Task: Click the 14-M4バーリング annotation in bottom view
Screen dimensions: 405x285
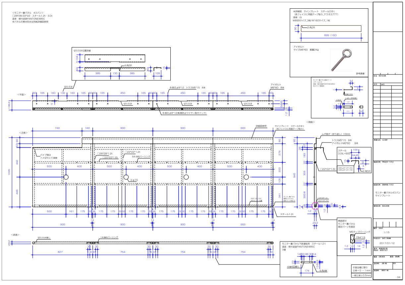Action: [109, 238]
